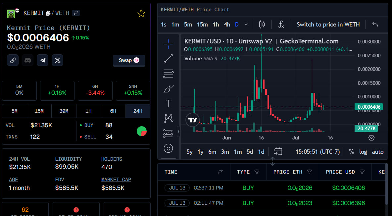Select the crosshair cursor tool
This screenshot has height=216, width=392.
coord(169,44)
